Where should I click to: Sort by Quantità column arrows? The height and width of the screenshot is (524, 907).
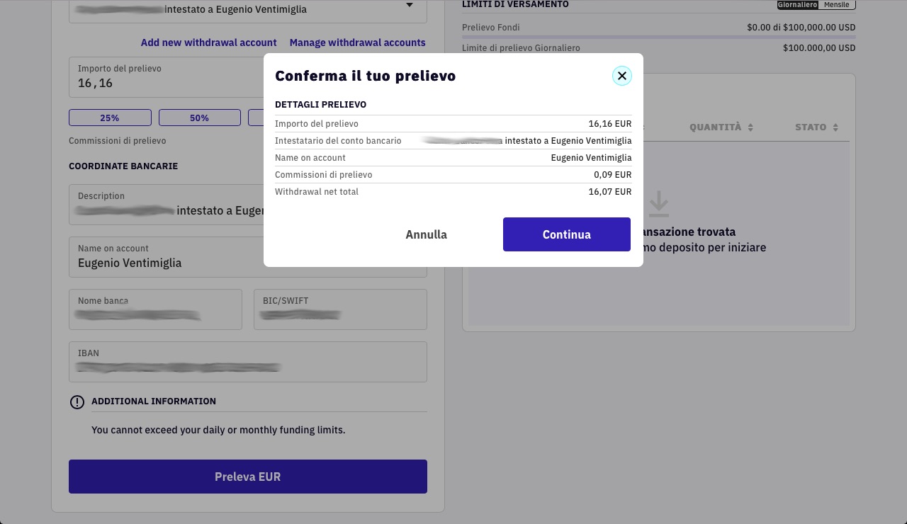coord(750,127)
